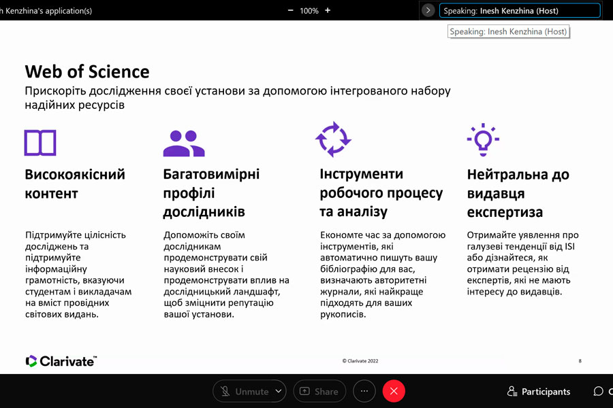Screen dimensions: 613x408
Task: Click the © Clarivate 2022 footer text
Action: (x=360, y=361)
